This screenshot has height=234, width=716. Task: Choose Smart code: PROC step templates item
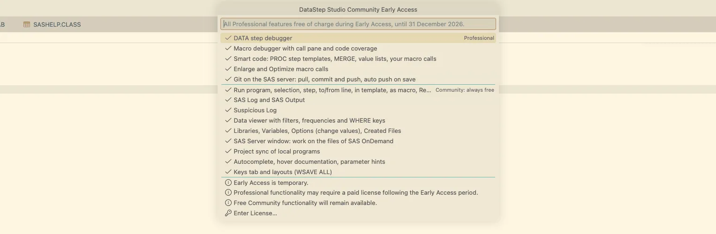(x=358, y=58)
